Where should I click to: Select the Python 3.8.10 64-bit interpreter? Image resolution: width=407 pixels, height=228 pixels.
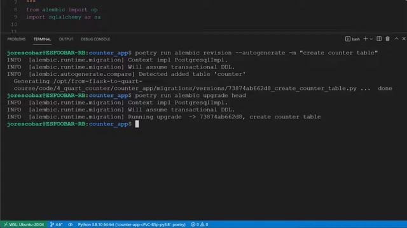(132, 224)
